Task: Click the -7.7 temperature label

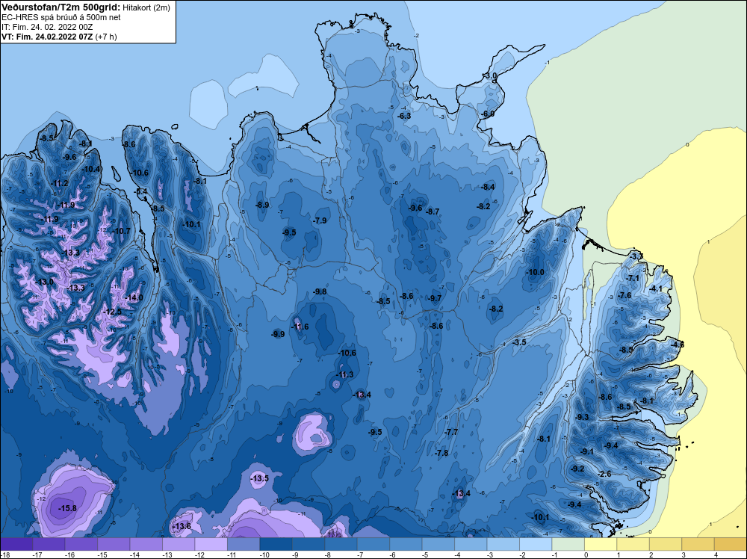Action: [451, 432]
